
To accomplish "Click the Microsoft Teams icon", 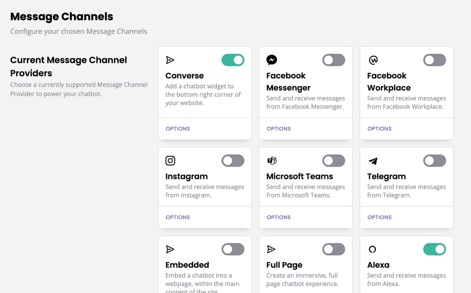I will pyautogui.click(x=271, y=160).
